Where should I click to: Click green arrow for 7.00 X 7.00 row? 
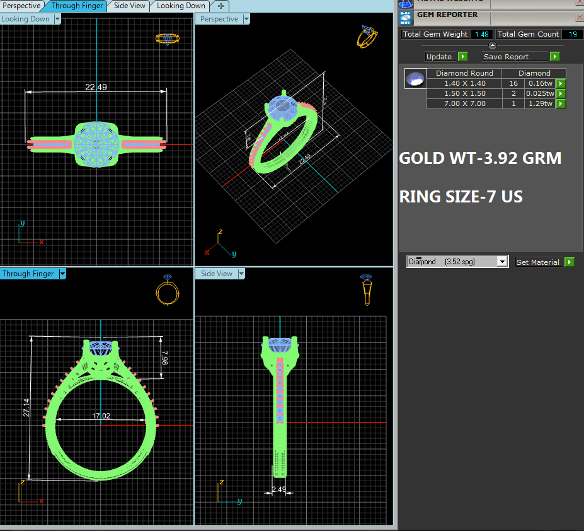click(560, 103)
